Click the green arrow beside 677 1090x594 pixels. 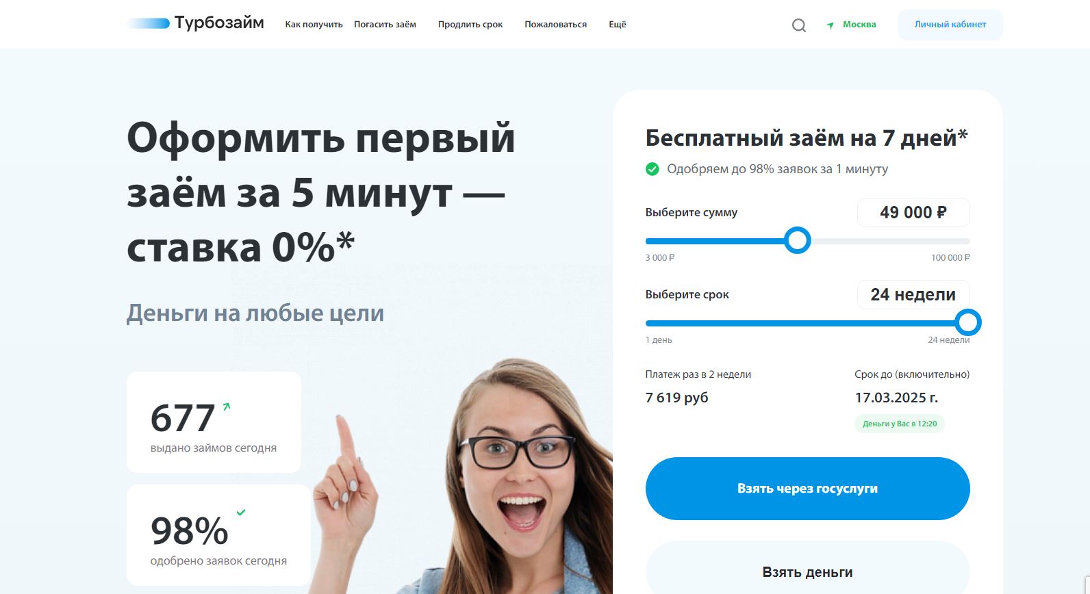coord(227,406)
